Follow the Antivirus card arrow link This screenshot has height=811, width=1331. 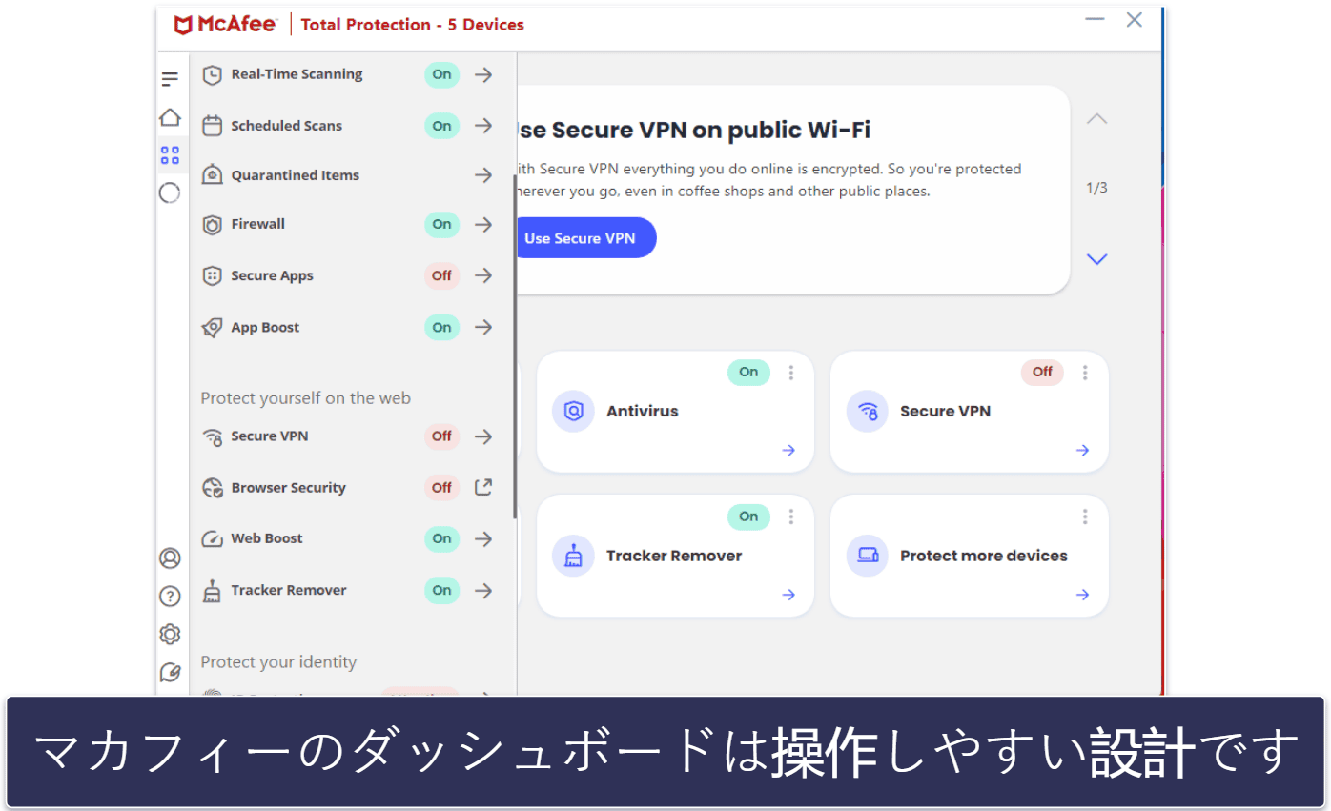tap(788, 451)
